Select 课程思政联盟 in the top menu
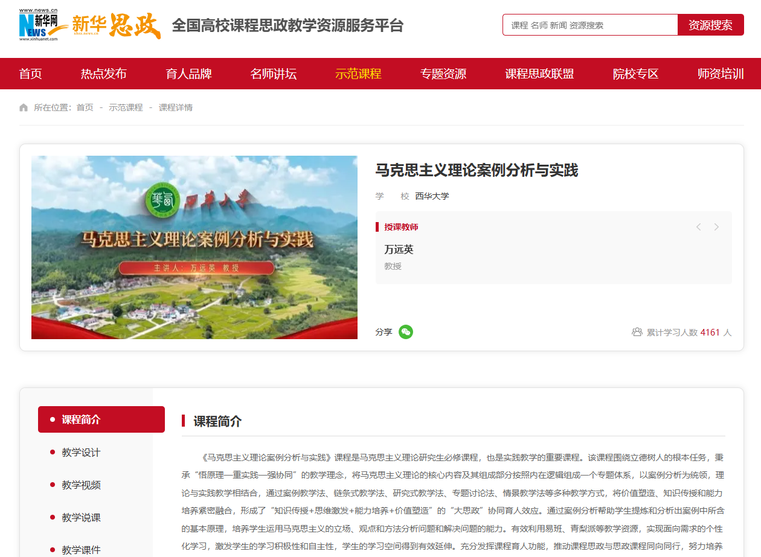Screen dimensions: 761x557 point(539,74)
